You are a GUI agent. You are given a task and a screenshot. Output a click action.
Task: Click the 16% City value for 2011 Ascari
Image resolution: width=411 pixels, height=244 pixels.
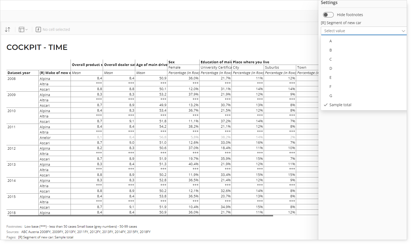click(259, 143)
